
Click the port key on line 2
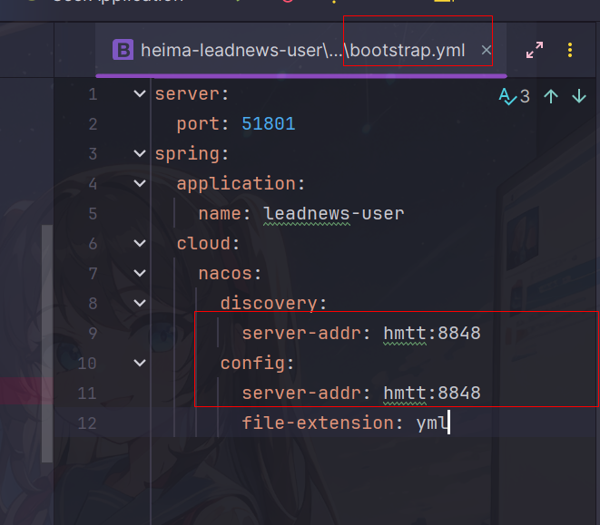click(198, 124)
